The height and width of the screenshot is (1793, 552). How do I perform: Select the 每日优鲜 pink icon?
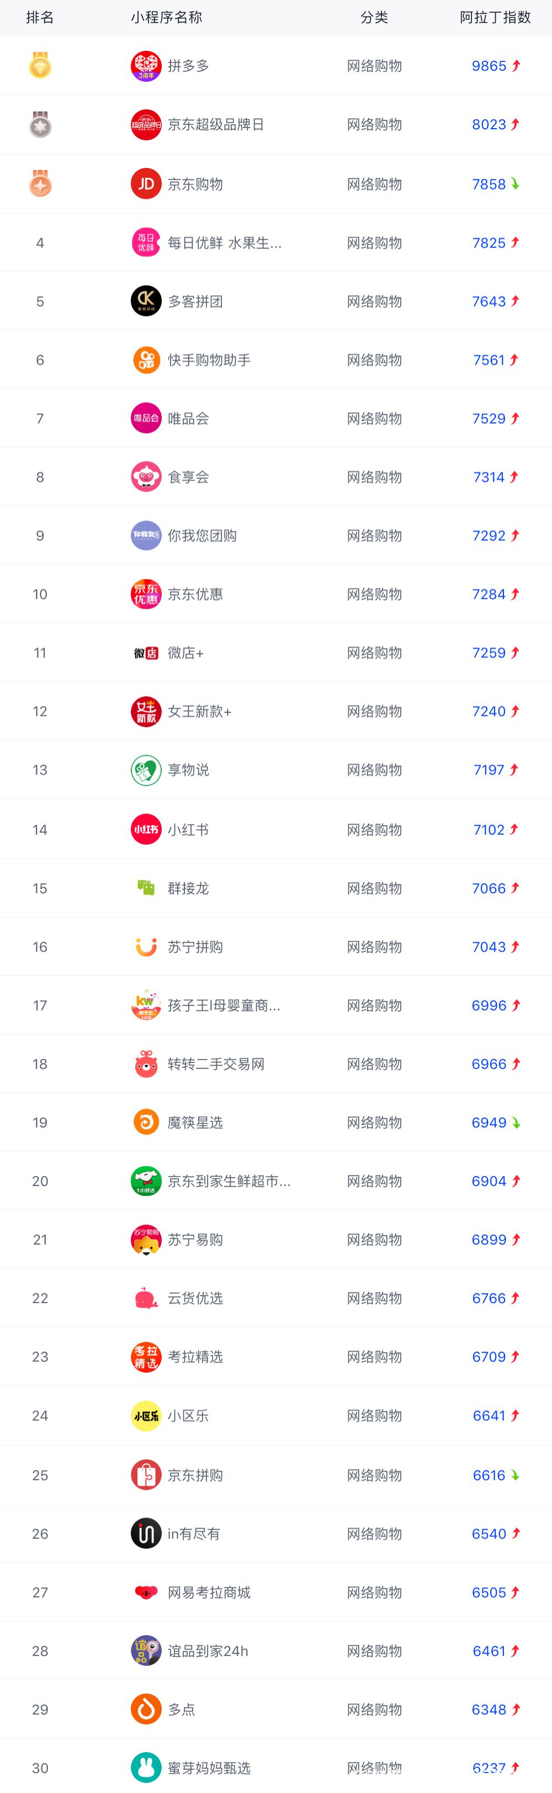coord(146,243)
